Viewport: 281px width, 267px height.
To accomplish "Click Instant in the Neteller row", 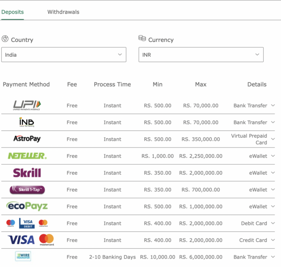I will (x=113, y=156).
